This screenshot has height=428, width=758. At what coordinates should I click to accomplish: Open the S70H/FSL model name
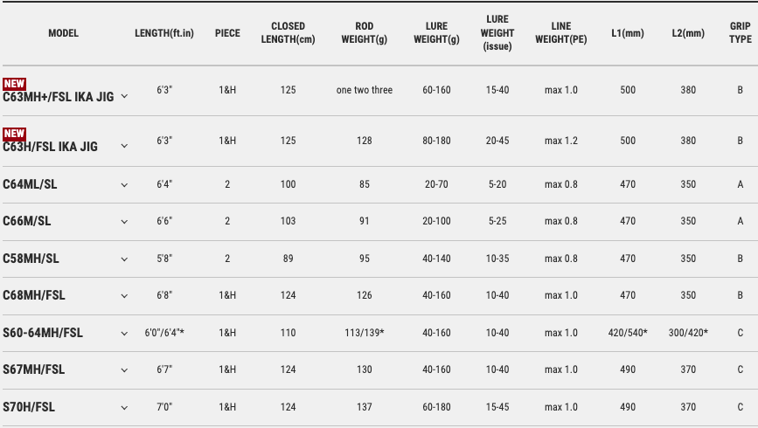click(x=29, y=407)
